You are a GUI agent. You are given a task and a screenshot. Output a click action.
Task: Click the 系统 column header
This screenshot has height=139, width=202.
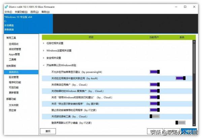[182, 37]
